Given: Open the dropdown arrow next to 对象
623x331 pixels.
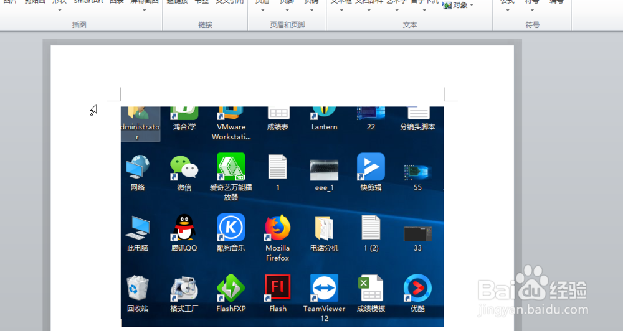Looking at the screenshot, I should pos(472,5).
